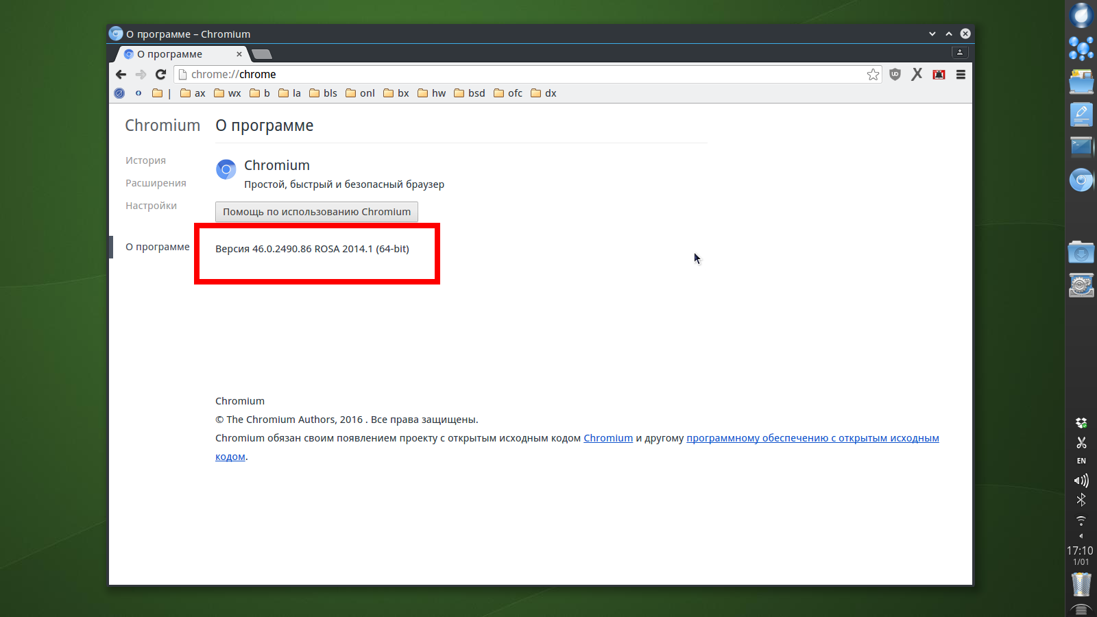Open the first round blue bookmark icon

click(119, 93)
